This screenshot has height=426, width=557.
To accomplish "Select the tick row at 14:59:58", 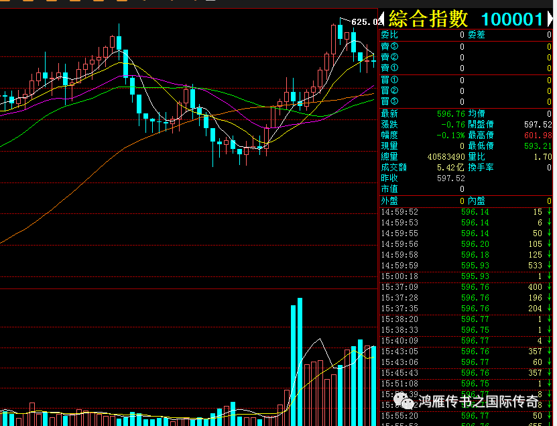I will pyautogui.click(x=466, y=255).
